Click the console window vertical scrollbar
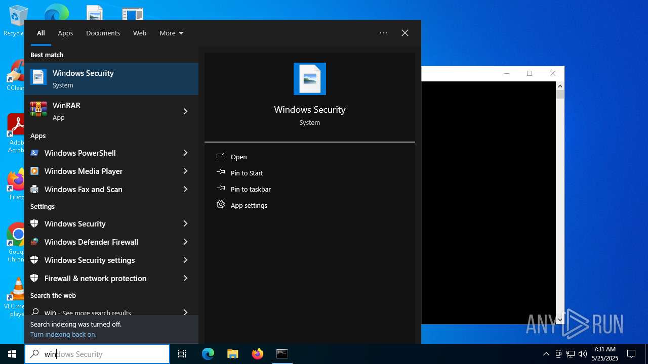The image size is (648, 364). pos(560,202)
